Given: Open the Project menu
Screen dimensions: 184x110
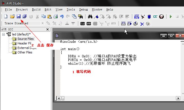Looking at the screenshot, I should coord(22,10).
